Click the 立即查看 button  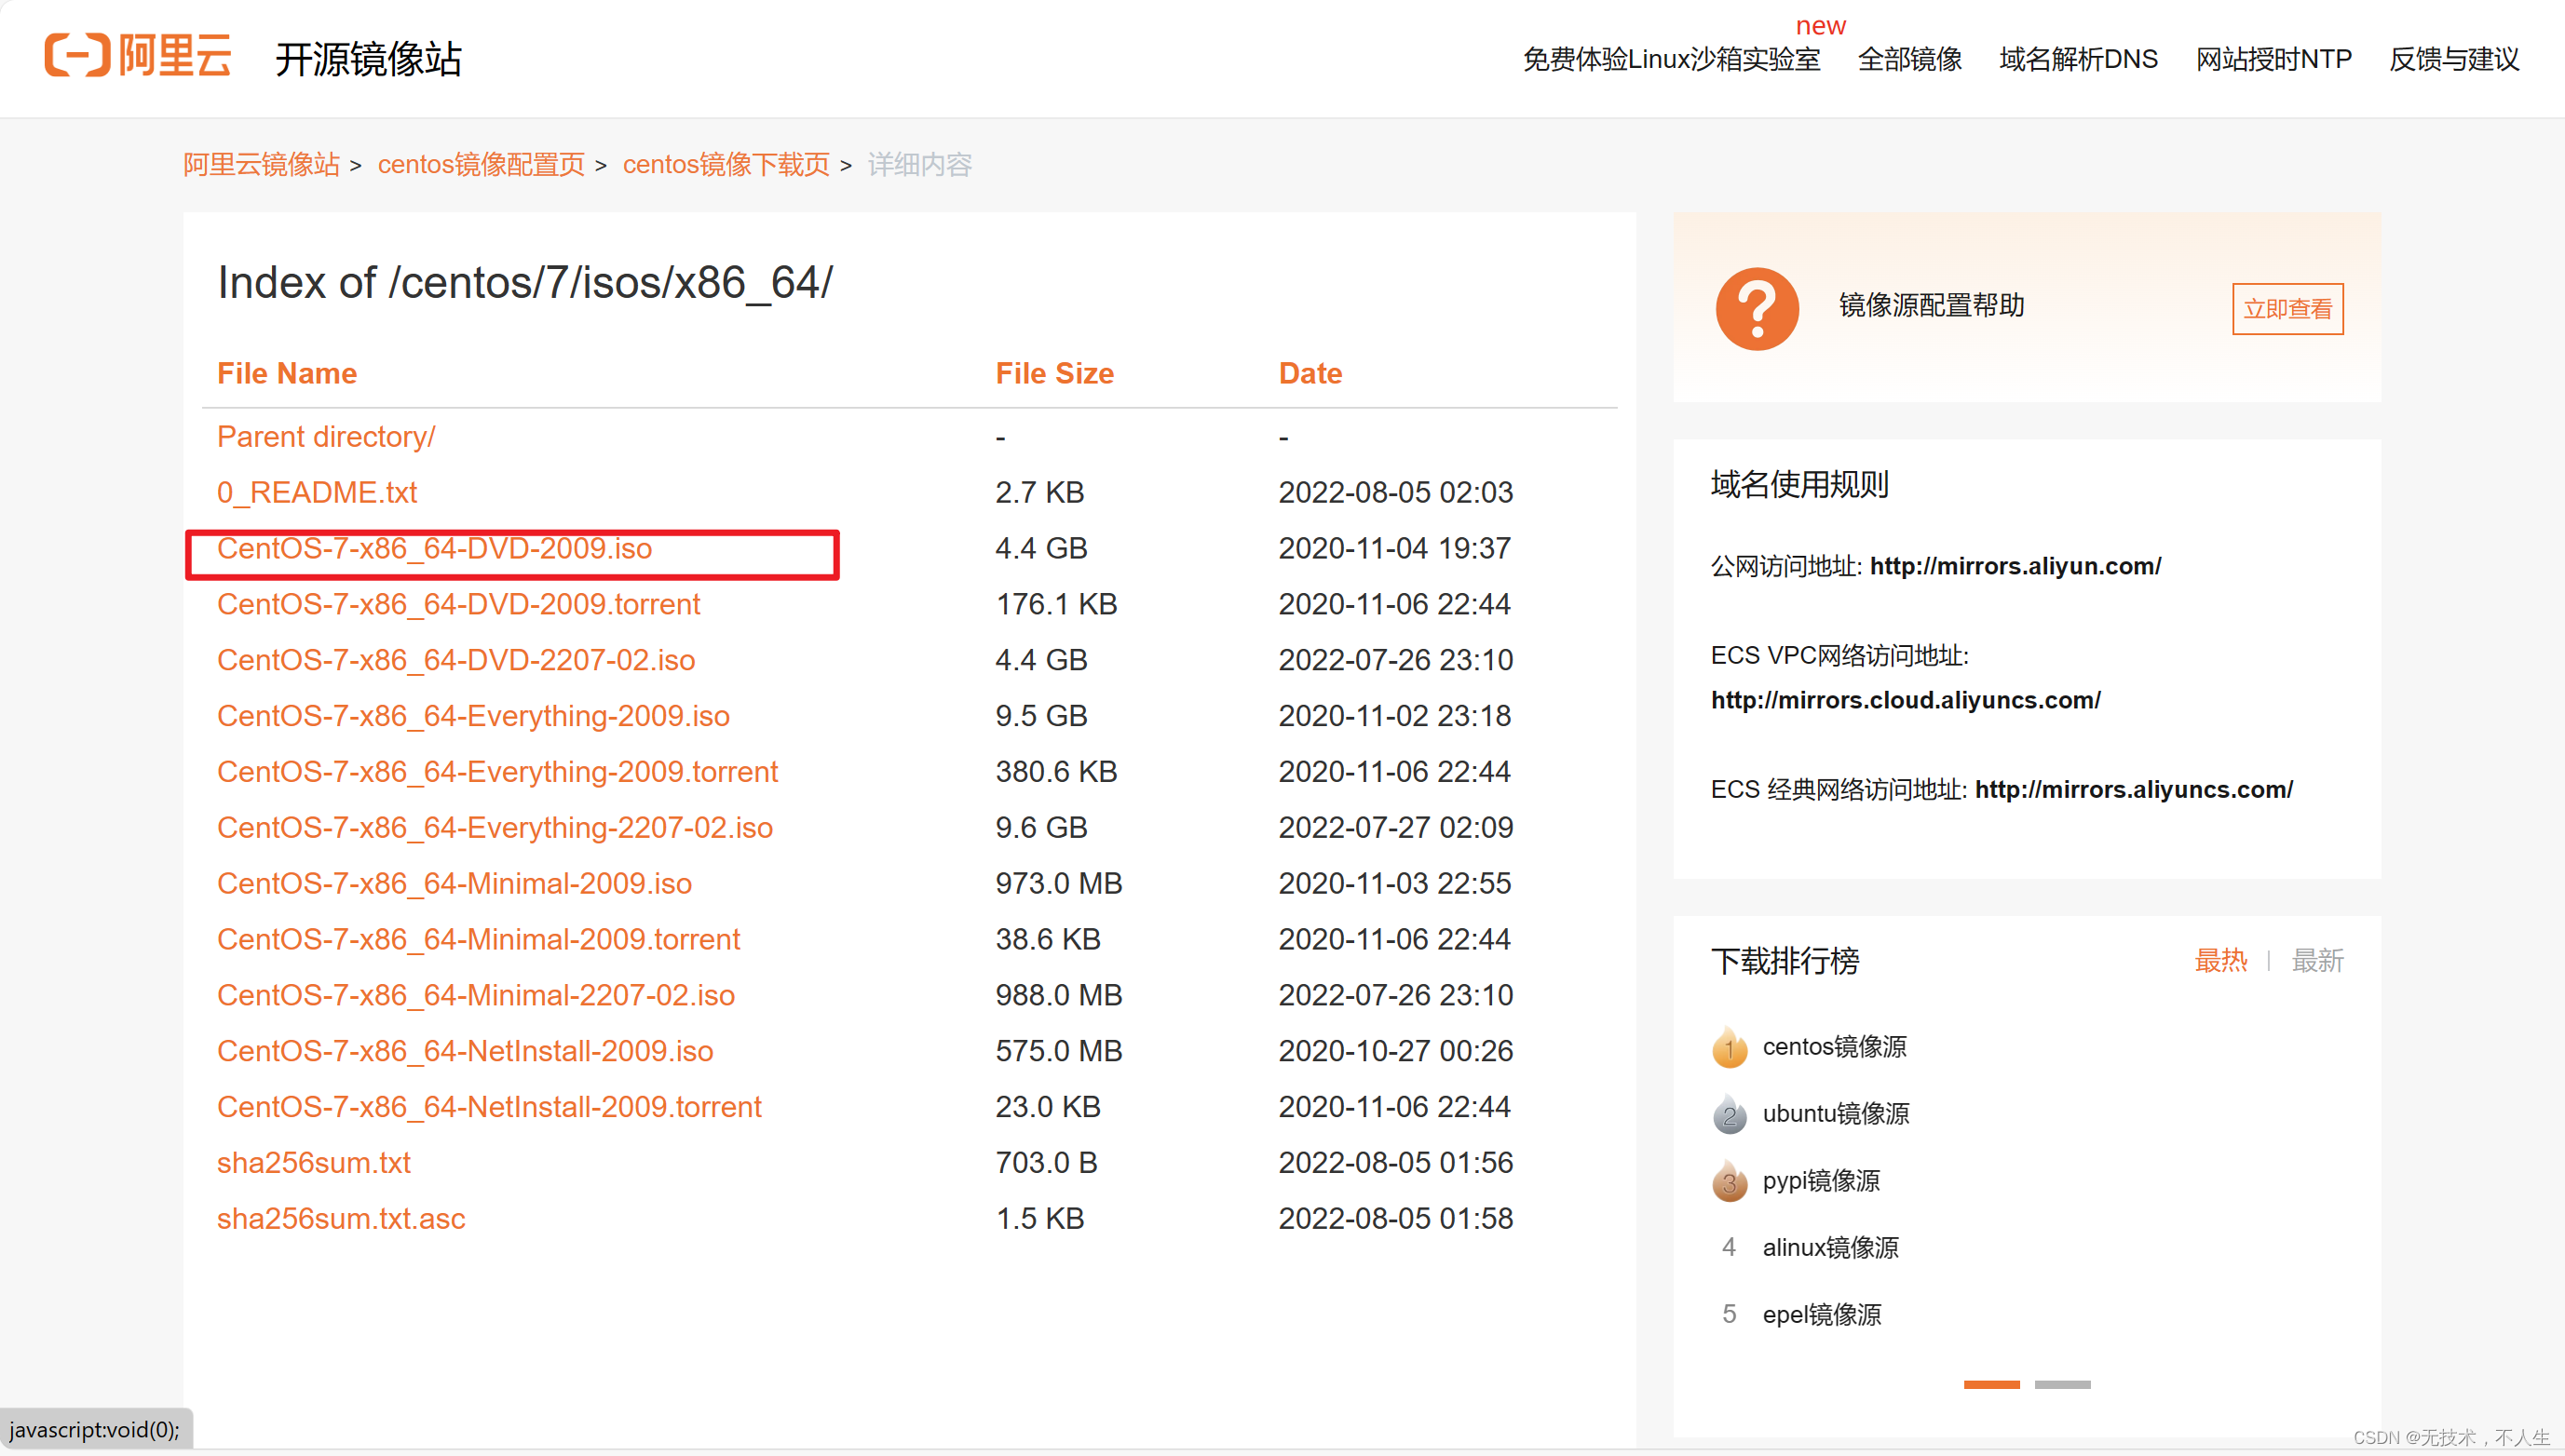coord(2287,309)
